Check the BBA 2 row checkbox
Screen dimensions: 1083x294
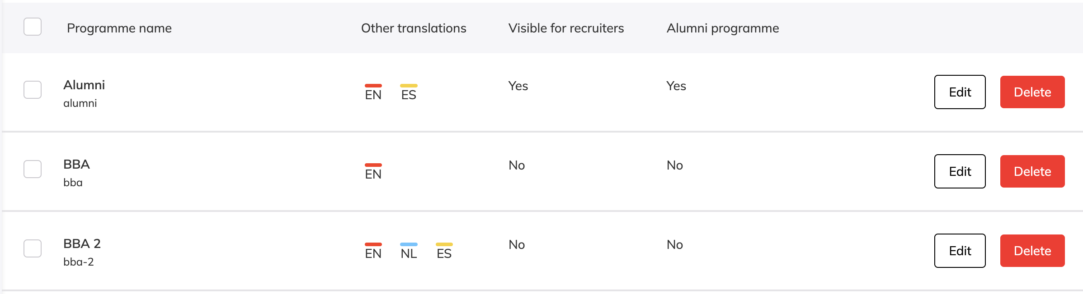(33, 248)
